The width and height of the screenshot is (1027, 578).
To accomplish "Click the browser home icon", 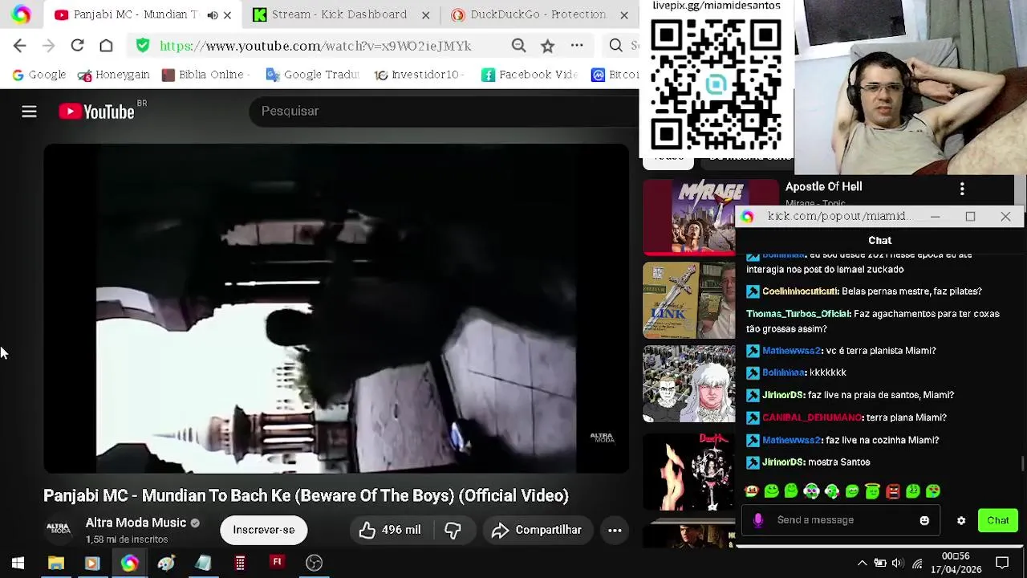I will point(106,46).
